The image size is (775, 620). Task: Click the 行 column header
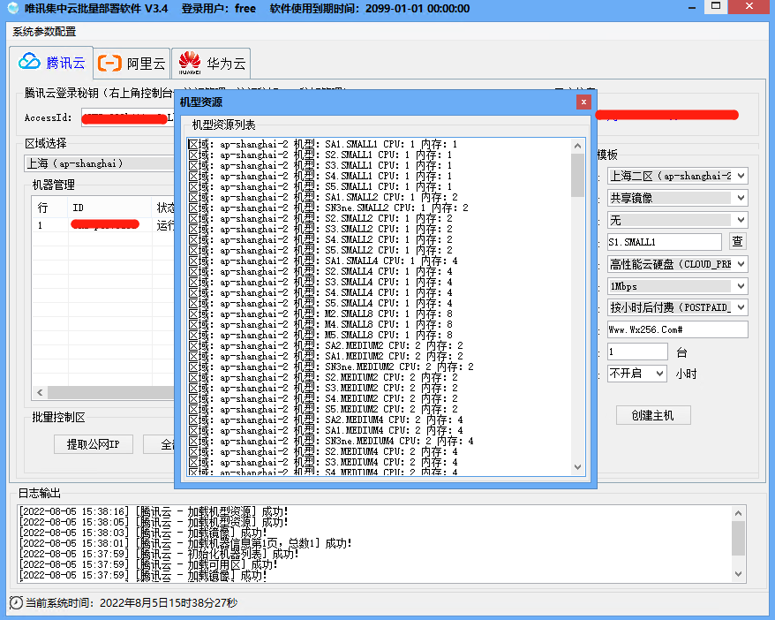(50, 208)
